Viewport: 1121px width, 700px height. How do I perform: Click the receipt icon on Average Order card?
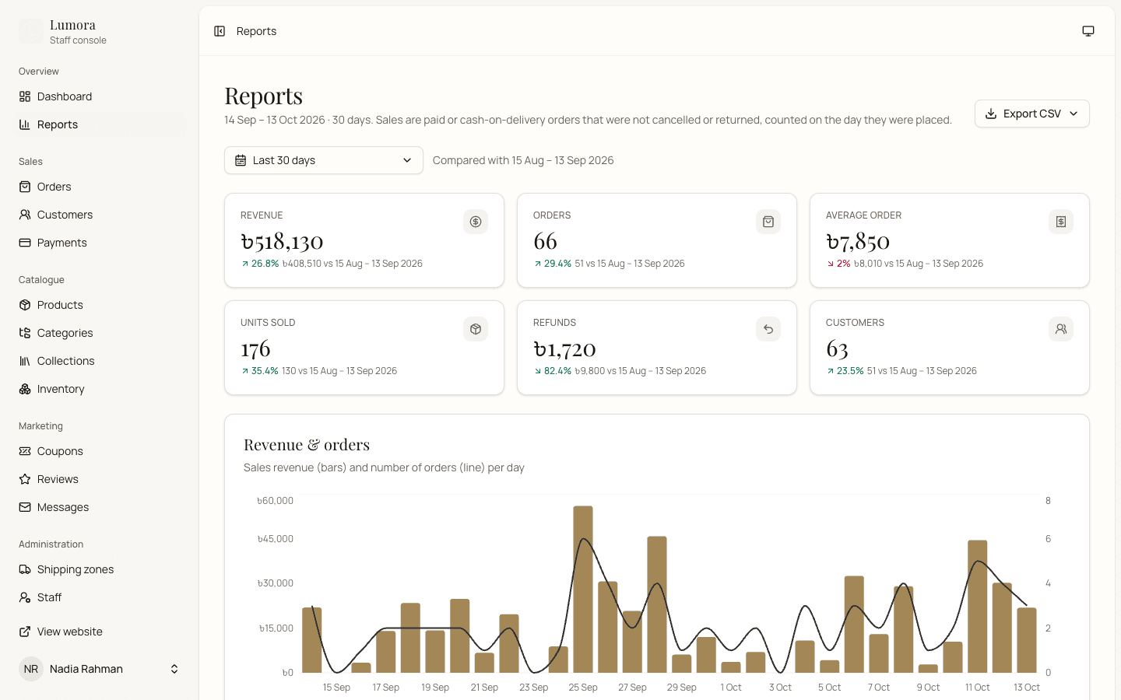point(1061,222)
